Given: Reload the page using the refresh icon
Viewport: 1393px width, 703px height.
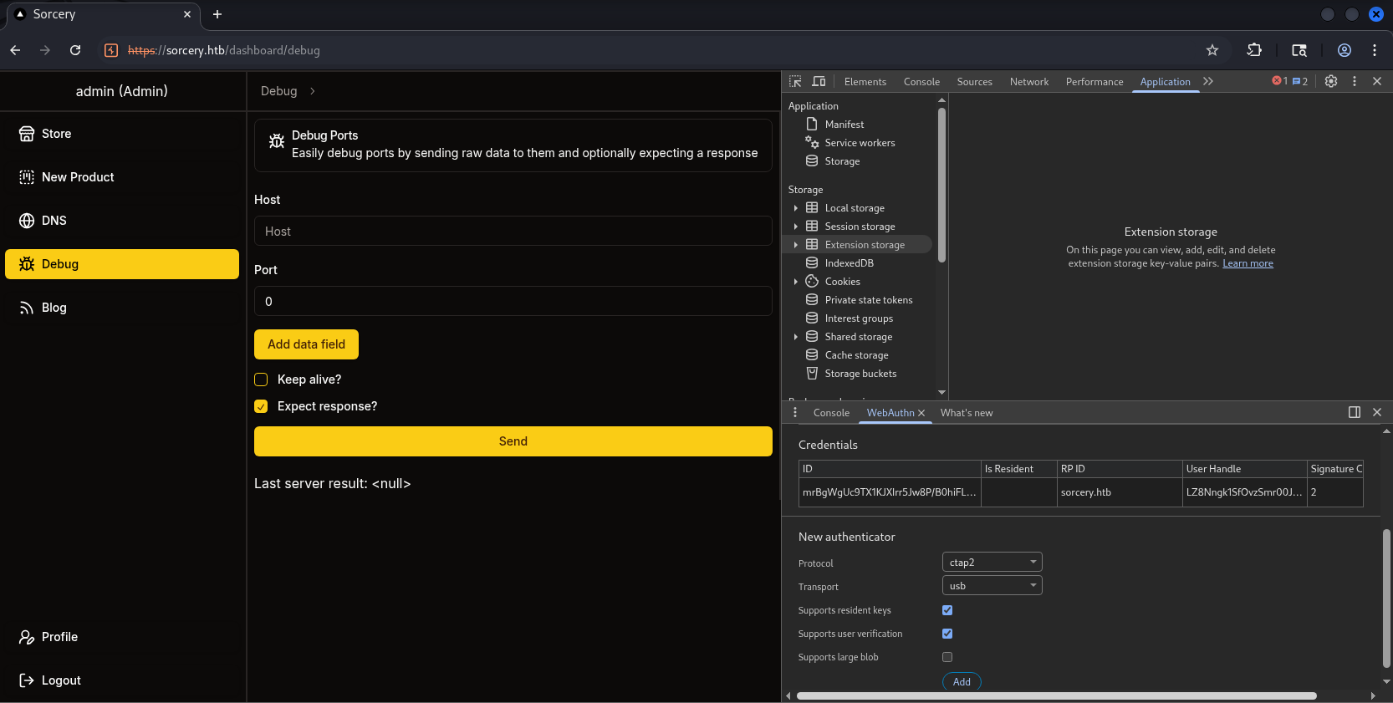Looking at the screenshot, I should pyautogui.click(x=75, y=50).
